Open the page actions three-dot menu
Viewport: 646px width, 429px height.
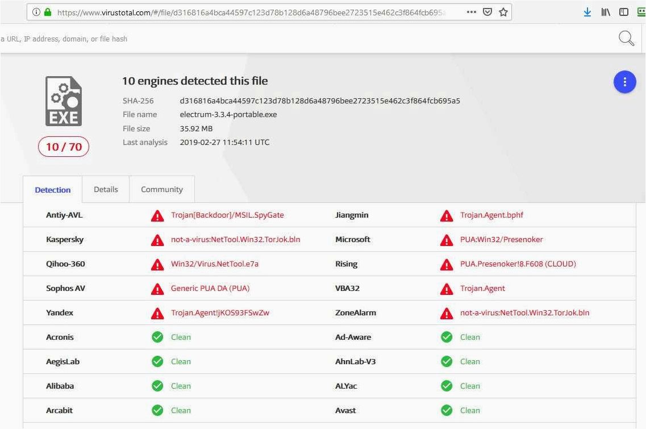tap(472, 12)
